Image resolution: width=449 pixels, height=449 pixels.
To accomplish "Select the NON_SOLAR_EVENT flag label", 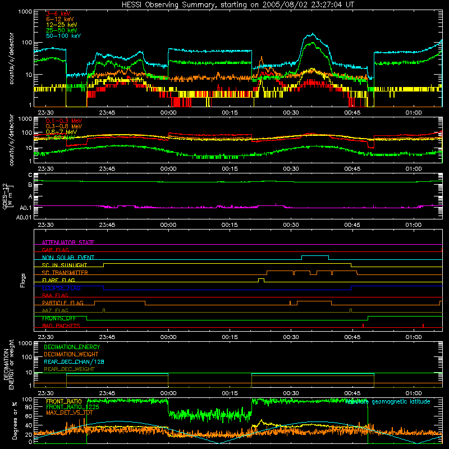I will click(x=68, y=258).
